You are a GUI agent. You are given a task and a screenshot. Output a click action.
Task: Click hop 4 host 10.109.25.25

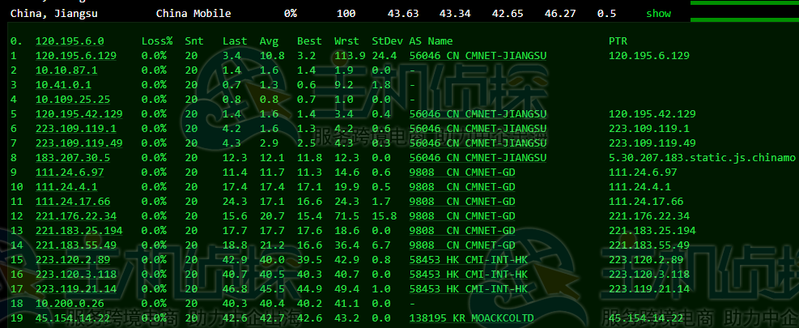[x=72, y=100]
